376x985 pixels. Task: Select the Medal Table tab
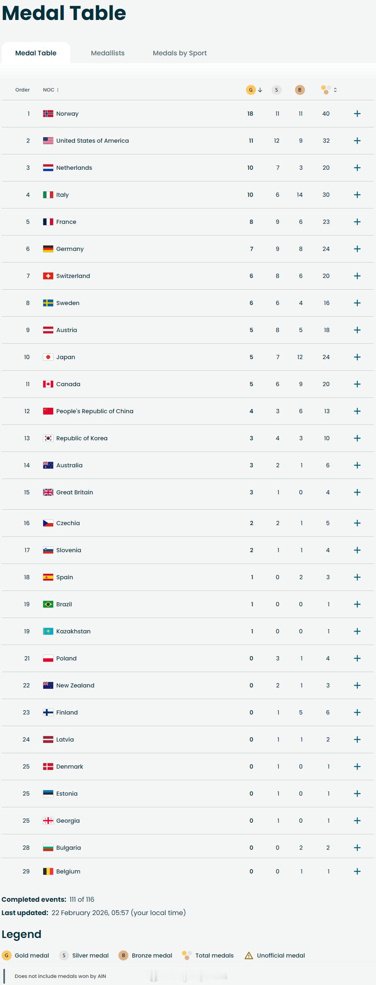pos(36,53)
